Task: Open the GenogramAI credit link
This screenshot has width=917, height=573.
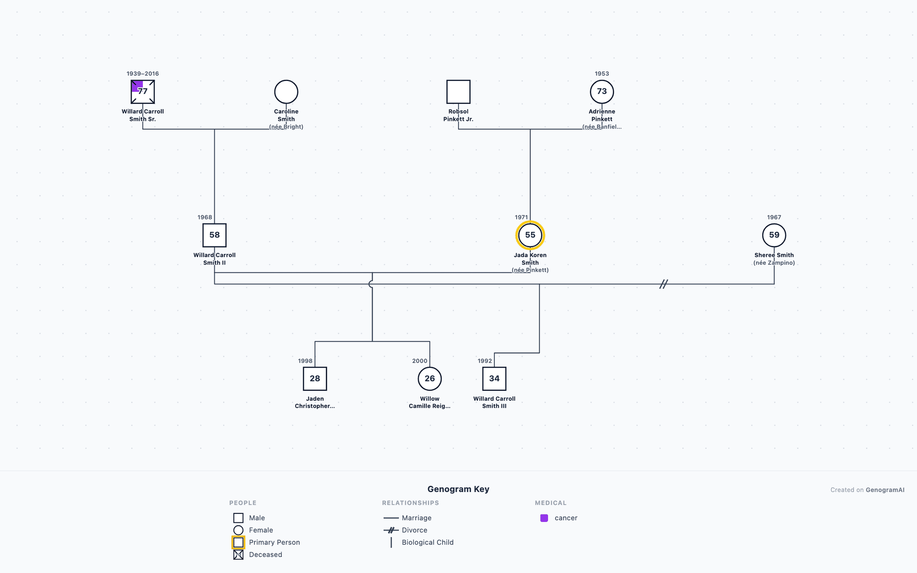Action: pyautogui.click(x=885, y=490)
